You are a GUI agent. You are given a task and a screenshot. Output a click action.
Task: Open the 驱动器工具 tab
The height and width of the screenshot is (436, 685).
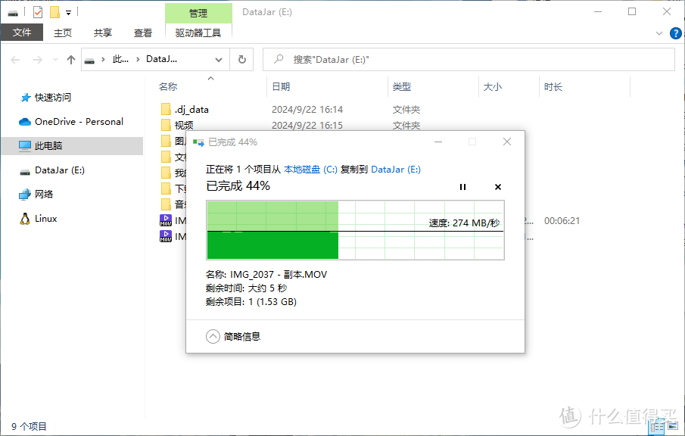(198, 33)
